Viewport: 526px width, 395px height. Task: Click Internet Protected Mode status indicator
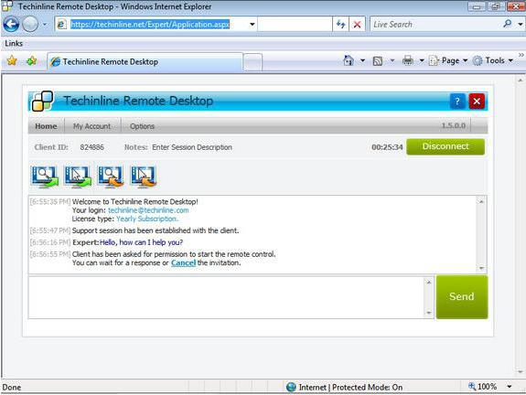(x=345, y=388)
